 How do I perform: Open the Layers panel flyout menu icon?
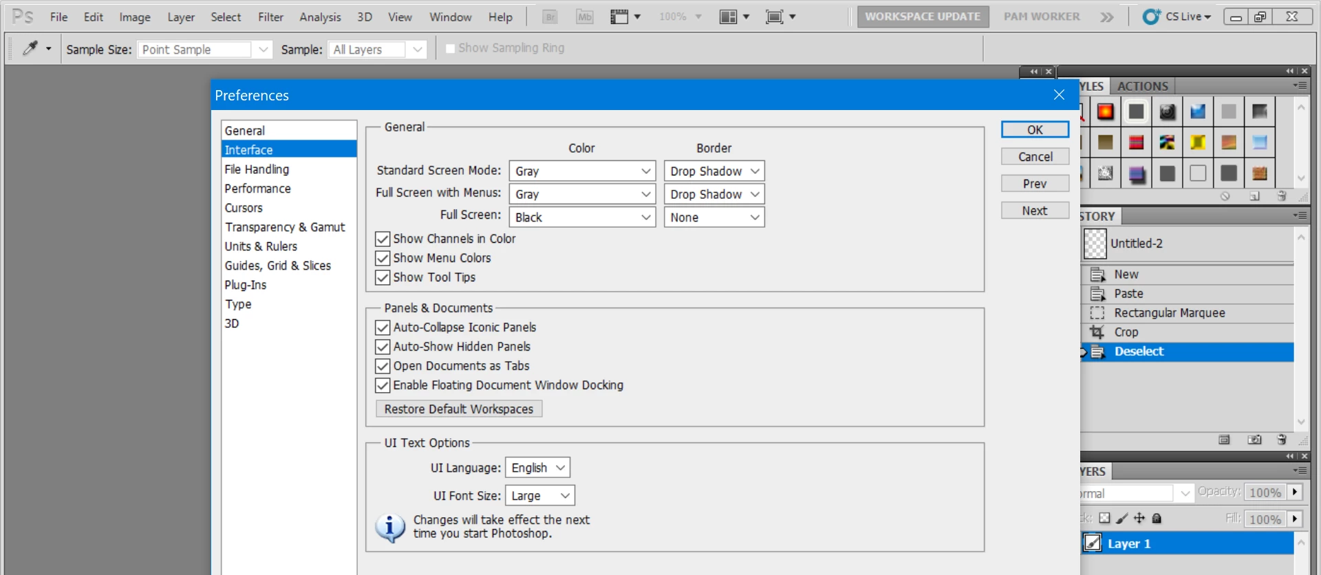click(1300, 470)
